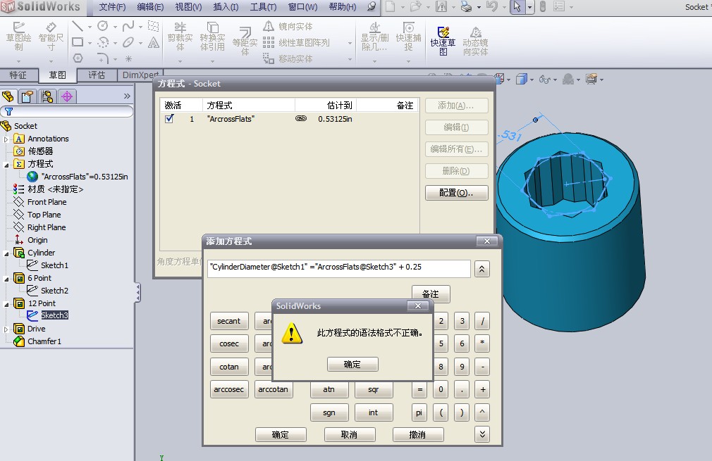Open Quick Snaps (快速捕捉)
This screenshot has height=461, width=712.
pyautogui.click(x=409, y=37)
